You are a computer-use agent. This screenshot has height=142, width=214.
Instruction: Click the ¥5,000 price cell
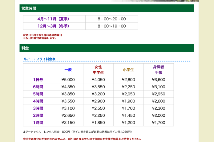point(68,80)
